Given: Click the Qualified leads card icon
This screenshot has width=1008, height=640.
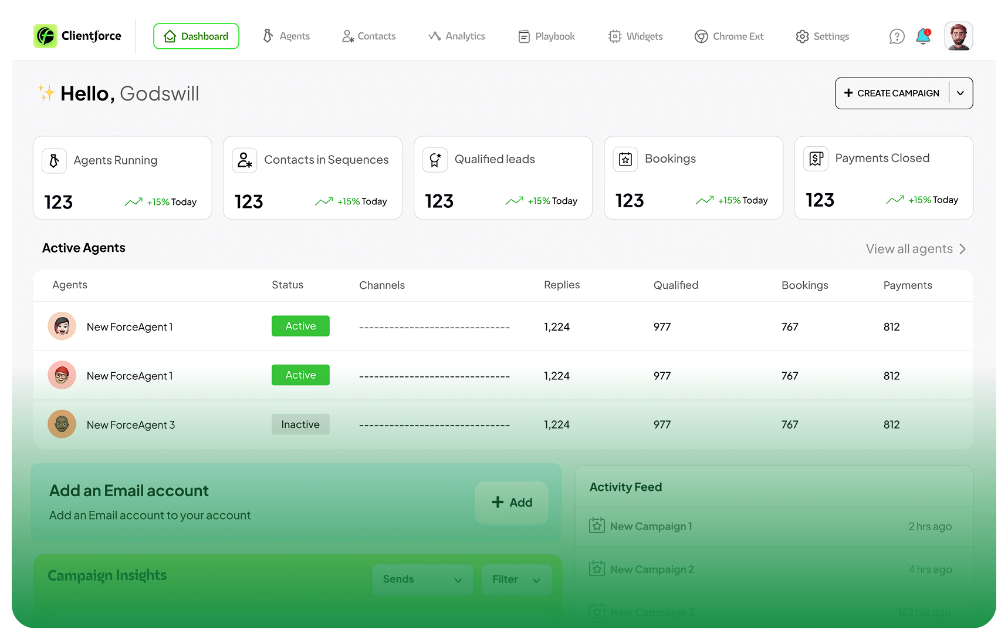Looking at the screenshot, I should tap(435, 160).
